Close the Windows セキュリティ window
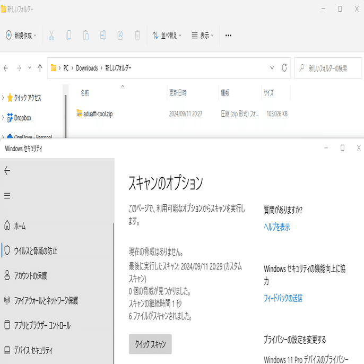This screenshot has height=364, width=364. [359, 148]
